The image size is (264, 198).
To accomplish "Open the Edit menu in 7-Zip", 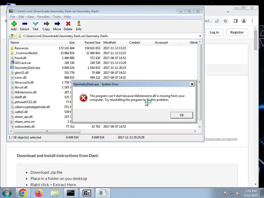I will 21,17.
